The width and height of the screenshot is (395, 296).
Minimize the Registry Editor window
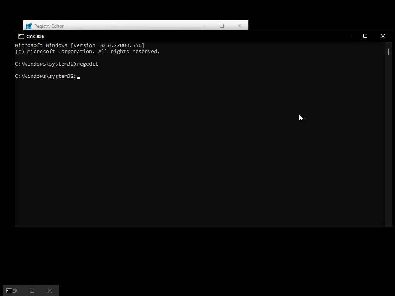coord(204,26)
